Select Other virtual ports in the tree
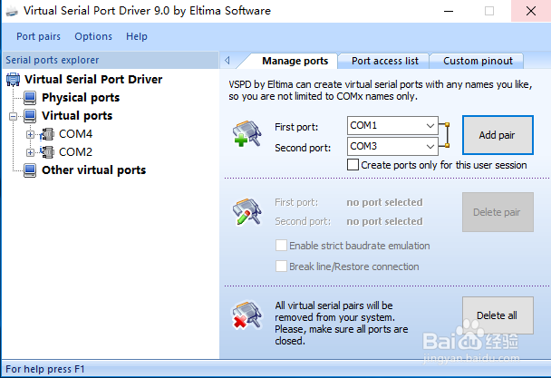This screenshot has height=378, width=551. tap(94, 170)
